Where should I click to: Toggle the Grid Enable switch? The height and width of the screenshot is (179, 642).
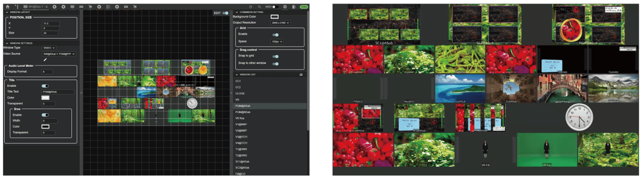275,35
